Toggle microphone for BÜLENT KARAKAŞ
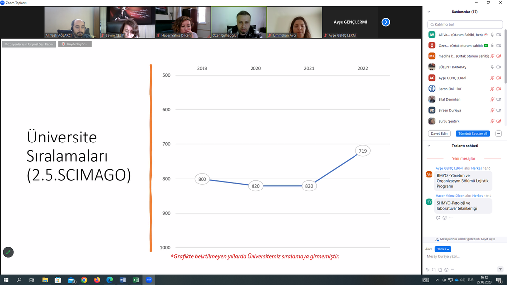The height and width of the screenshot is (285, 507). pyautogui.click(x=492, y=67)
